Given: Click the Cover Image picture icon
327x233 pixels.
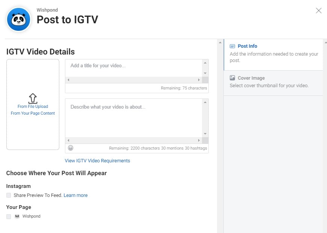Looking at the screenshot, I should [232, 78].
